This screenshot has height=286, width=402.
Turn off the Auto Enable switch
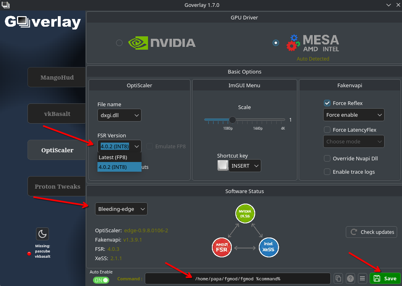coord(101,280)
